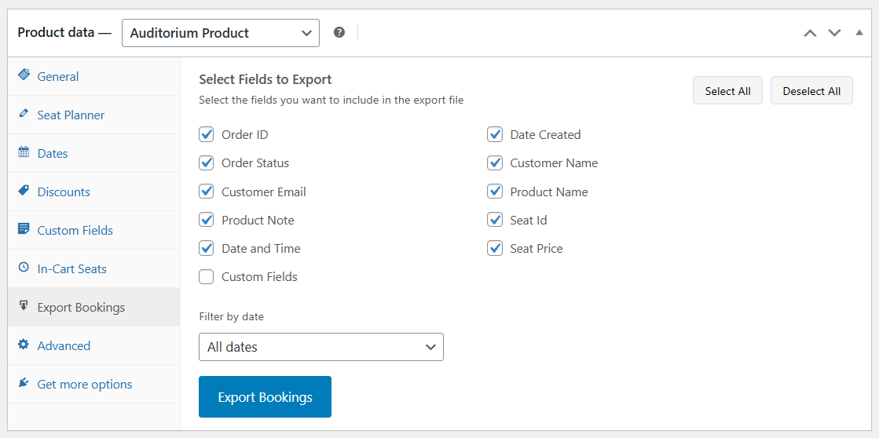The height and width of the screenshot is (438, 879).
Task: Click the Dates calendar icon
Action: pos(24,152)
